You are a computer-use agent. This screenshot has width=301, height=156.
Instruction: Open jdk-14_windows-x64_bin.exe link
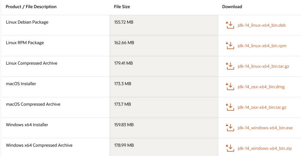(x=265, y=128)
